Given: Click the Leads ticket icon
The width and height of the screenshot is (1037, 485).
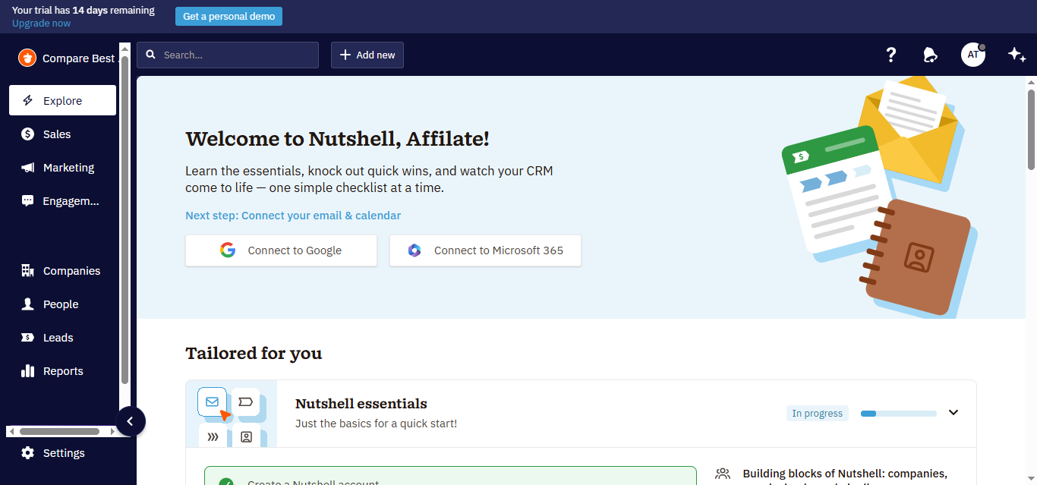Looking at the screenshot, I should [28, 337].
